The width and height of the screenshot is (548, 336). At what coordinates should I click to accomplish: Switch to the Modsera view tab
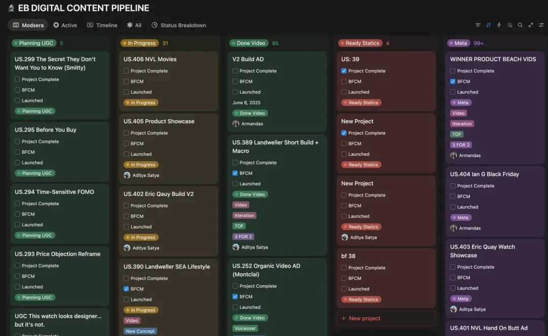click(x=28, y=25)
